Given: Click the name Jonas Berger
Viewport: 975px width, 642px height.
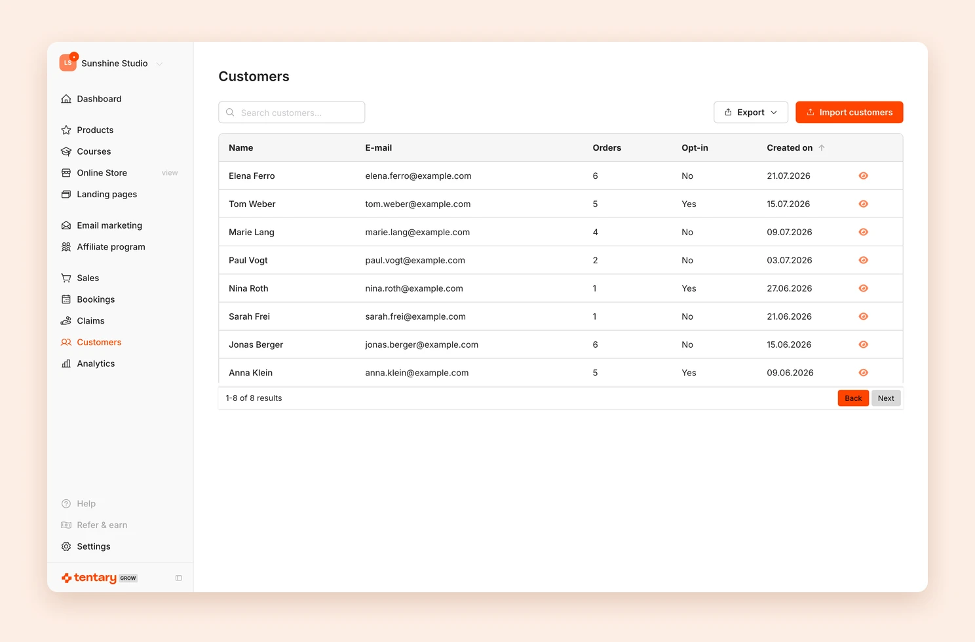Looking at the screenshot, I should click(256, 345).
